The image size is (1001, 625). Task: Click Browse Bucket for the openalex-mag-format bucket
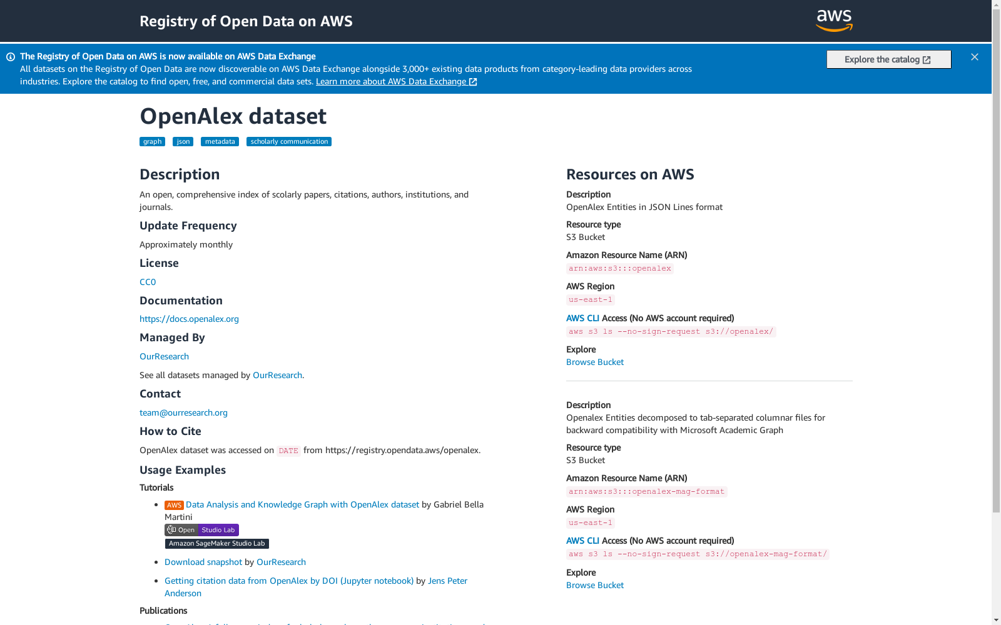(595, 585)
